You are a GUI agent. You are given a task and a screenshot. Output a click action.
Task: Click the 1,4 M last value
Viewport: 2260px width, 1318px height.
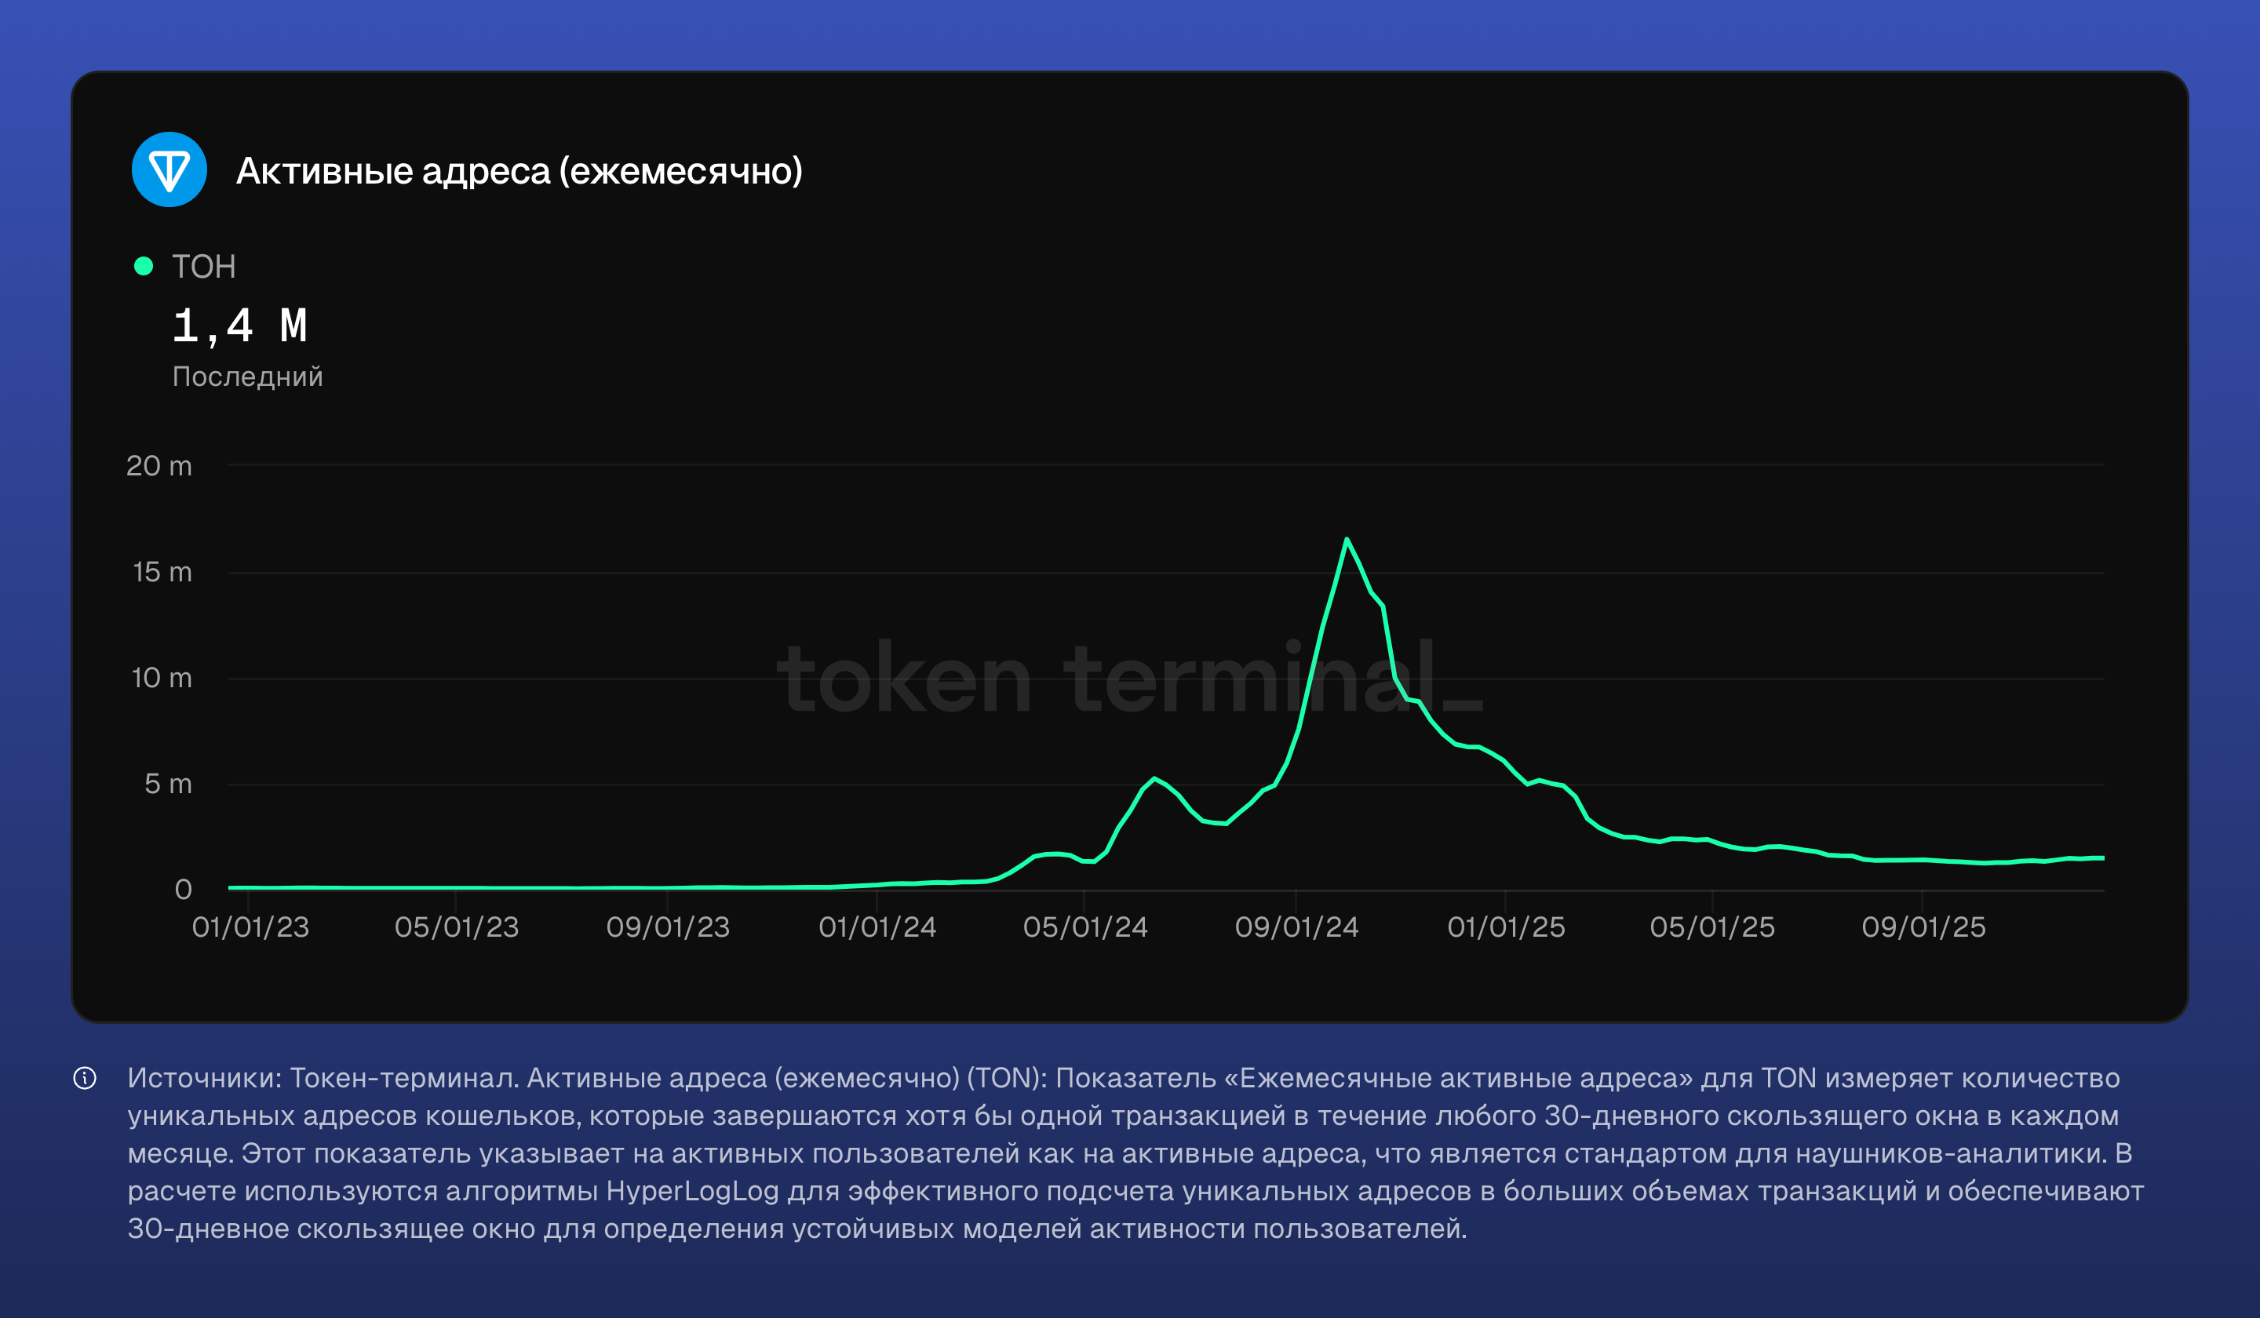click(239, 326)
